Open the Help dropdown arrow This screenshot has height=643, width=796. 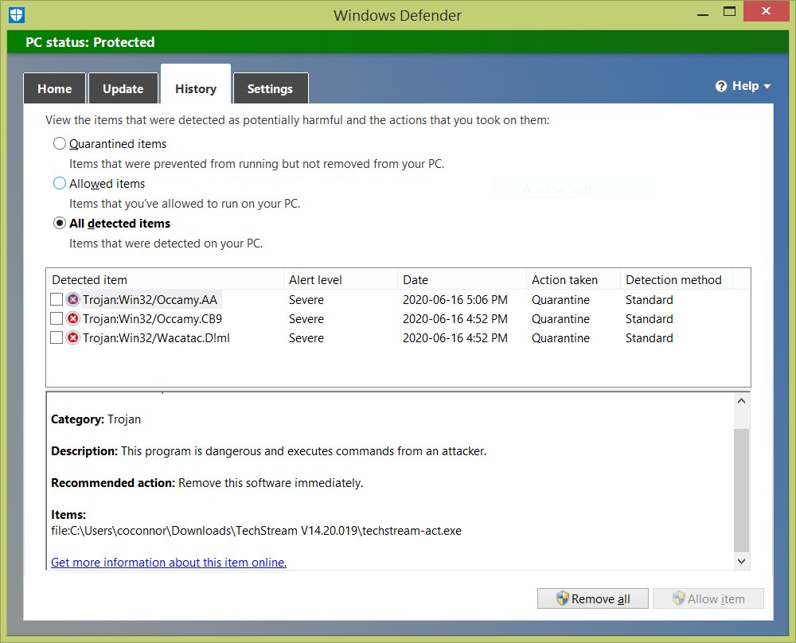[767, 87]
